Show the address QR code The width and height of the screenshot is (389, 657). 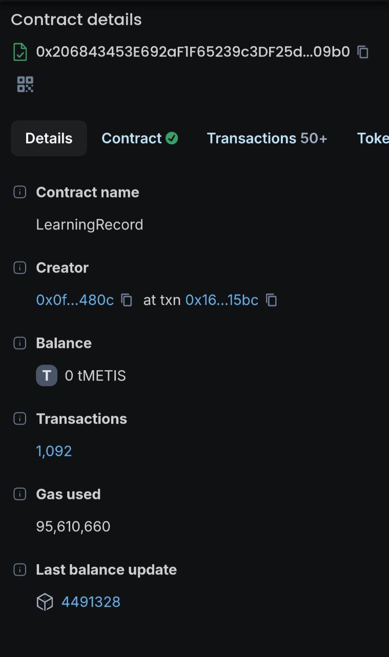[x=25, y=84]
